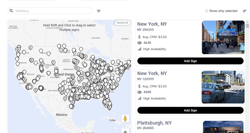This screenshot has width=250, height=133.
Task: Open the NY-120399 street traffic photo
Action: pos(223,87)
